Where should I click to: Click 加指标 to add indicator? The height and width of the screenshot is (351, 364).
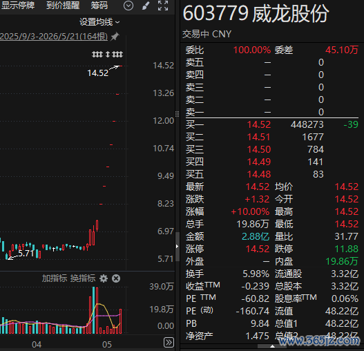(55, 278)
